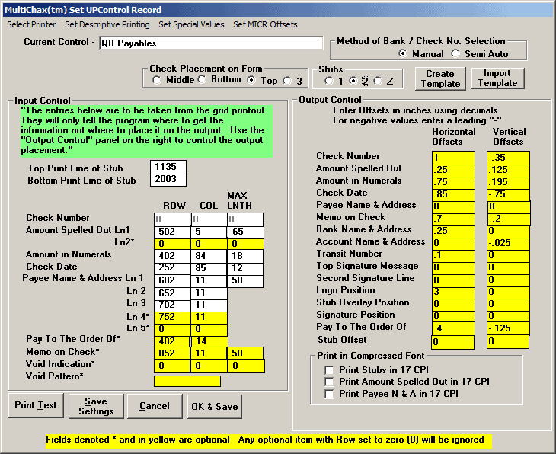This screenshot has width=556, height=454.
Task: Click the Save Settings button
Action: (x=96, y=406)
